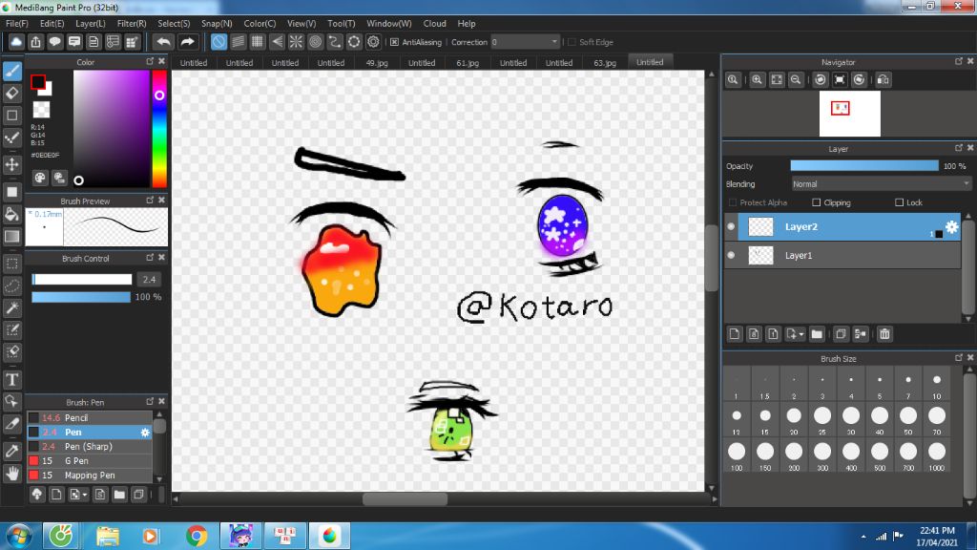Select the Eraser tool
This screenshot has height=550, width=977.
pyautogui.click(x=12, y=94)
